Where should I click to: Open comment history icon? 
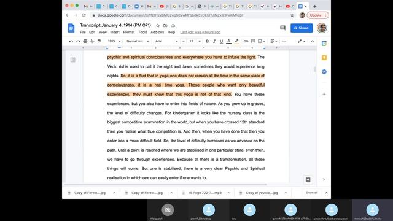pos(282,28)
